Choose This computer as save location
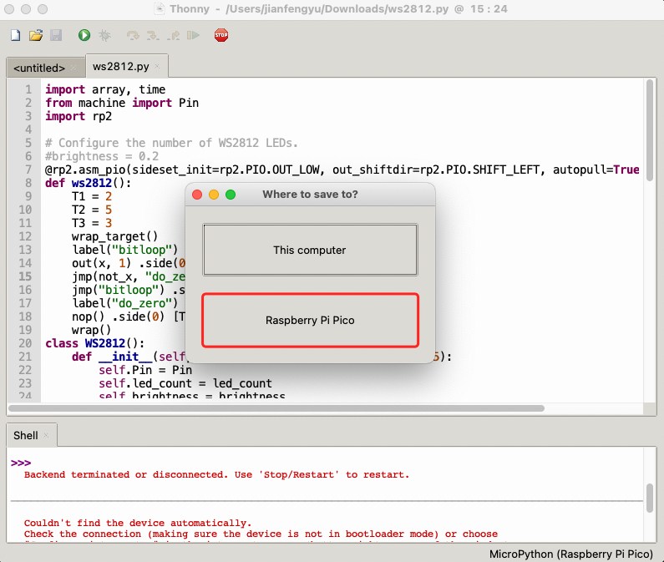This screenshot has height=562, width=664. point(310,250)
